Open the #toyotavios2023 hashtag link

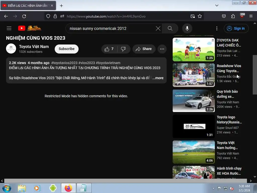[x=64, y=63]
